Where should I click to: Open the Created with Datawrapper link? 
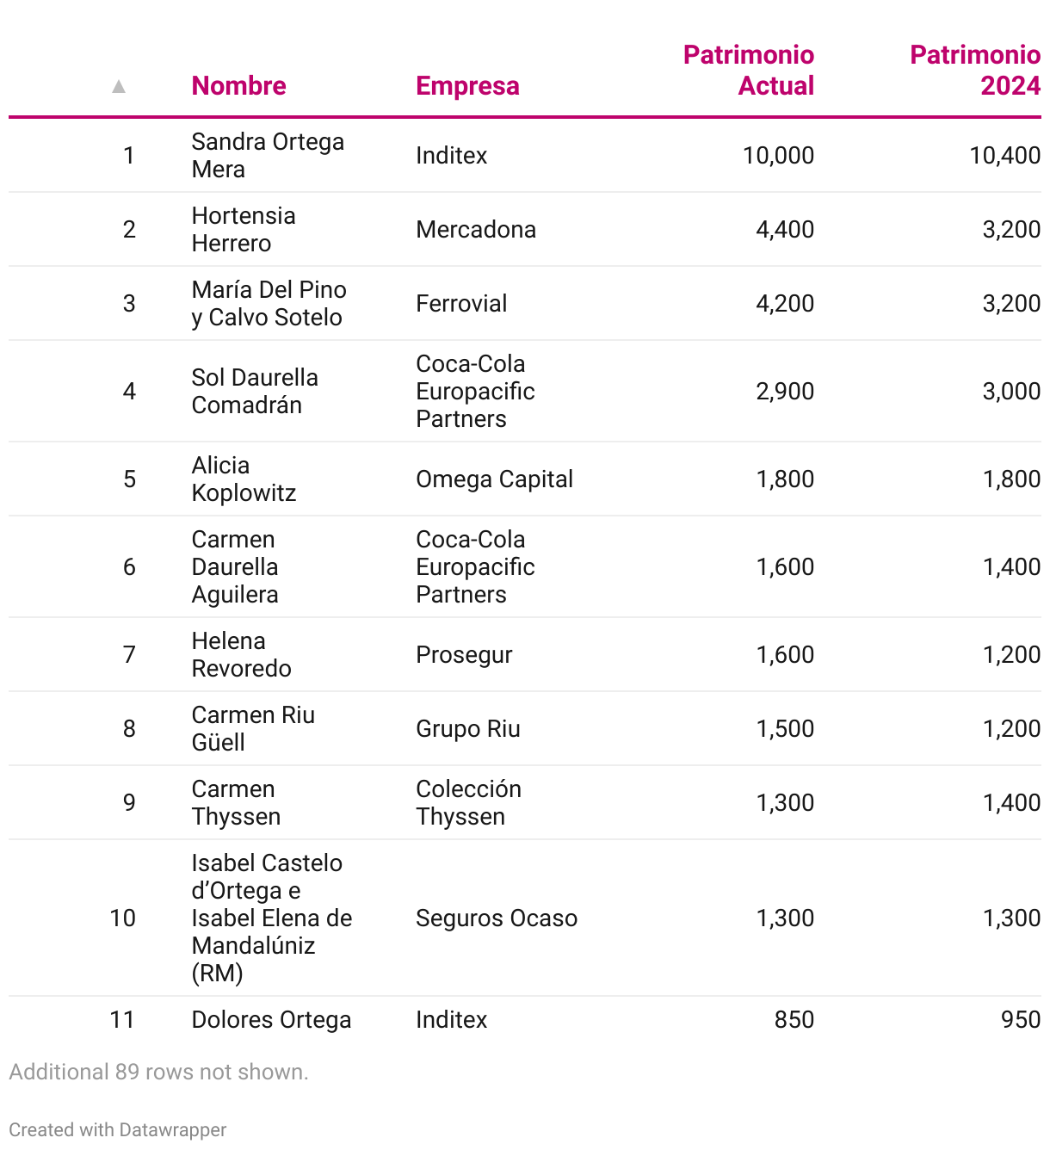point(118,1129)
